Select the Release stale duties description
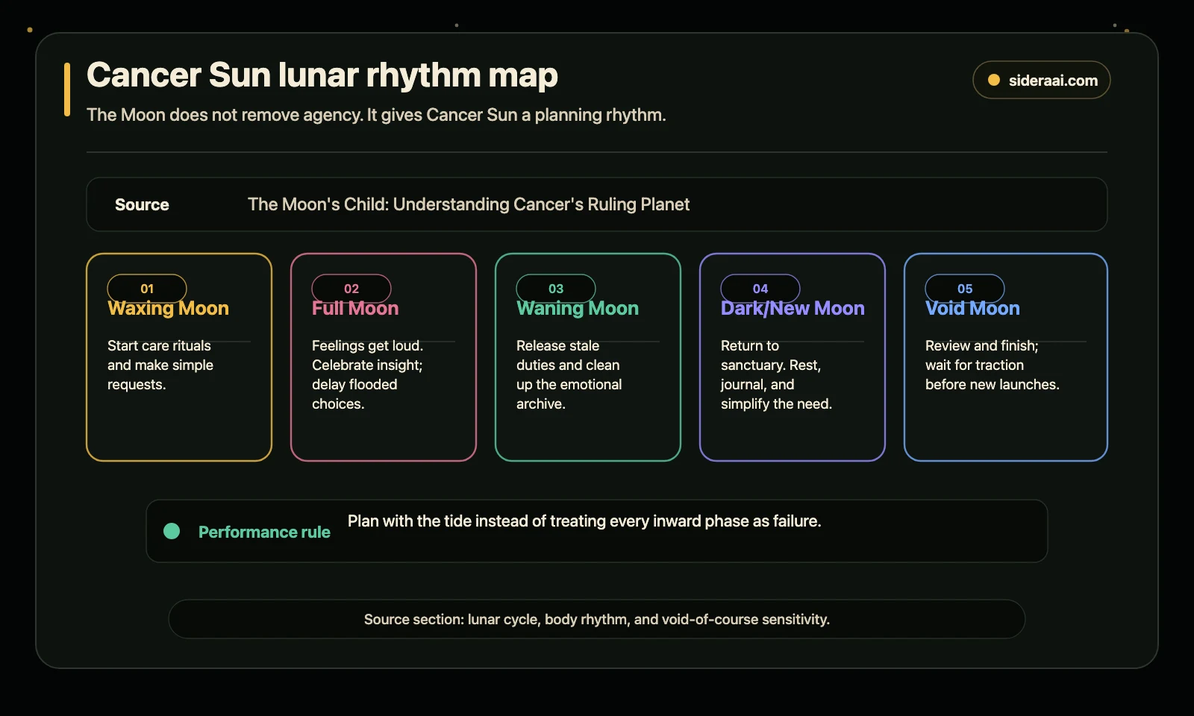 point(569,374)
